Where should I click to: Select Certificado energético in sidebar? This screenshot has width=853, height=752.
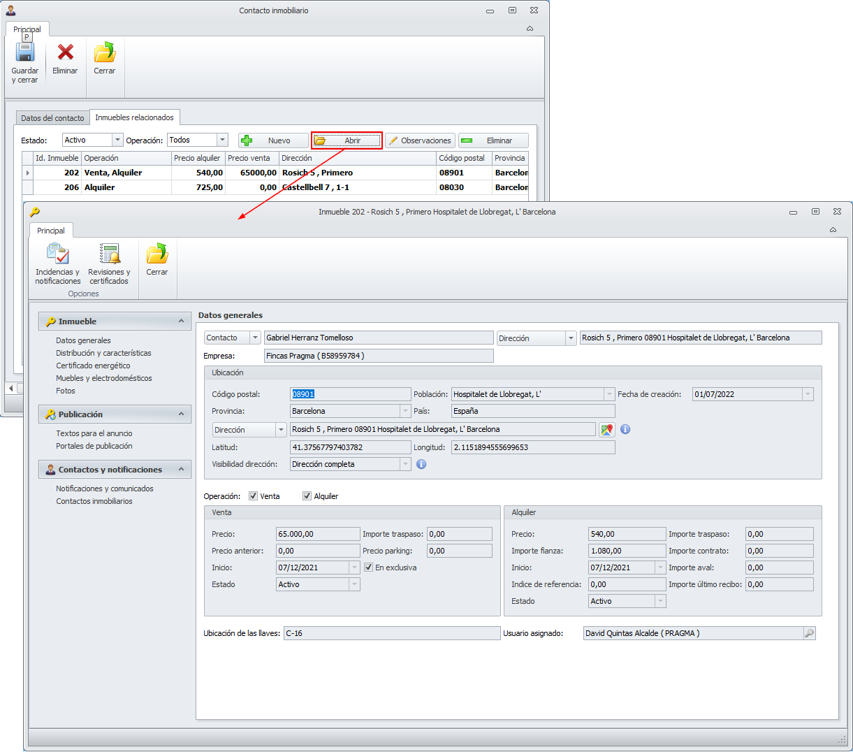93,366
